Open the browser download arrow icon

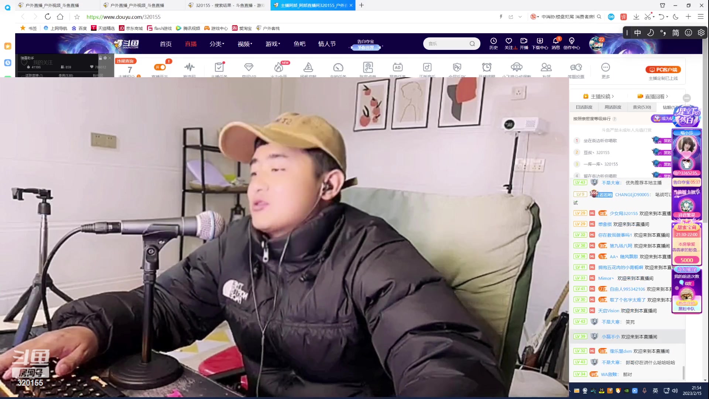point(636,17)
